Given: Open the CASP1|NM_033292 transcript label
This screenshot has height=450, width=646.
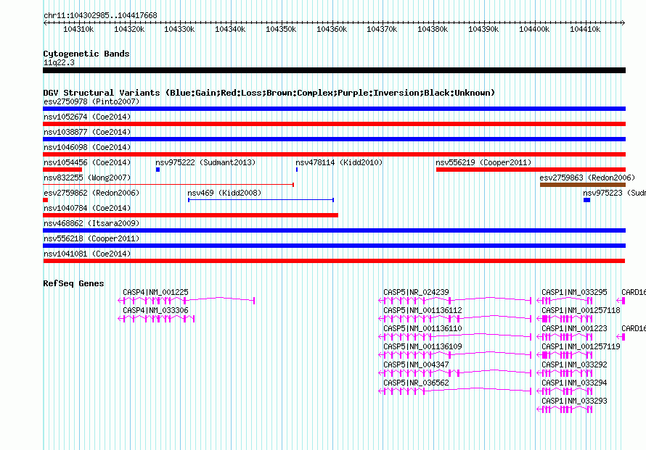Looking at the screenshot, I should (x=574, y=364).
